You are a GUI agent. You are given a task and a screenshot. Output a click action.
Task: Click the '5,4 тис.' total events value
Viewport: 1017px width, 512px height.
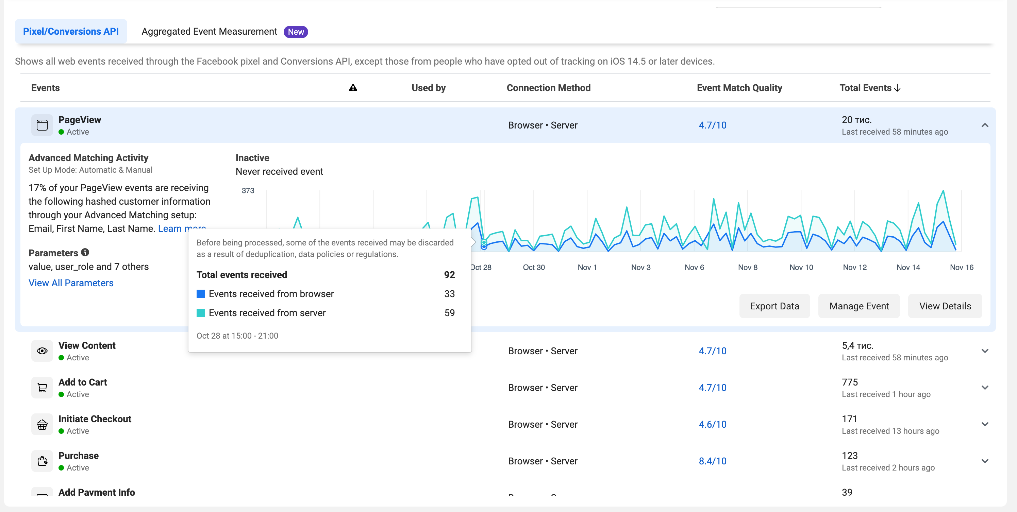tap(857, 345)
